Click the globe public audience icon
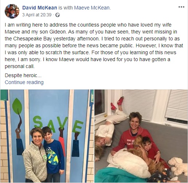 coord(58,15)
